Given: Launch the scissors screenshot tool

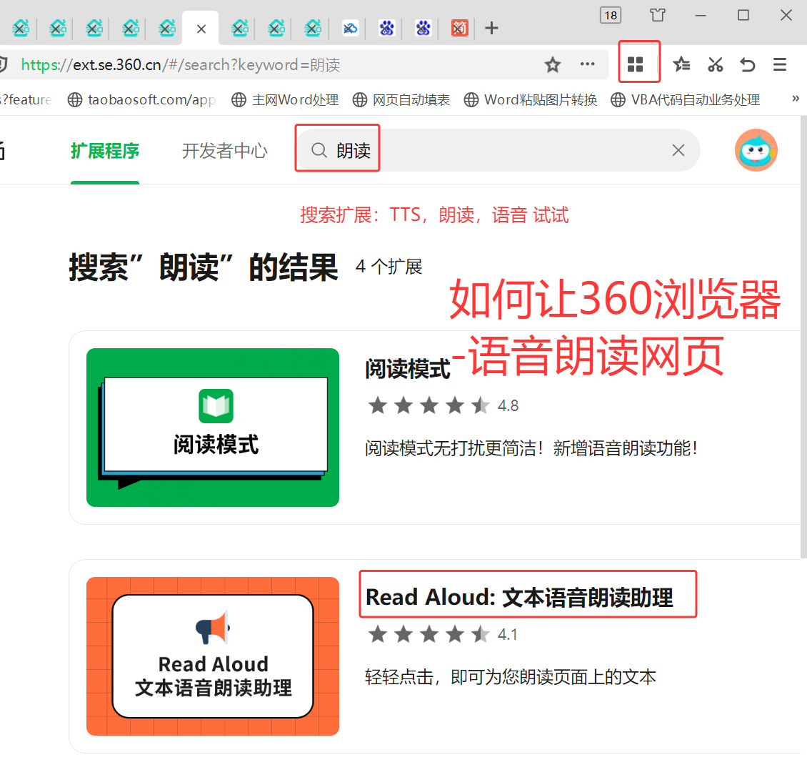Looking at the screenshot, I should coord(715,64).
